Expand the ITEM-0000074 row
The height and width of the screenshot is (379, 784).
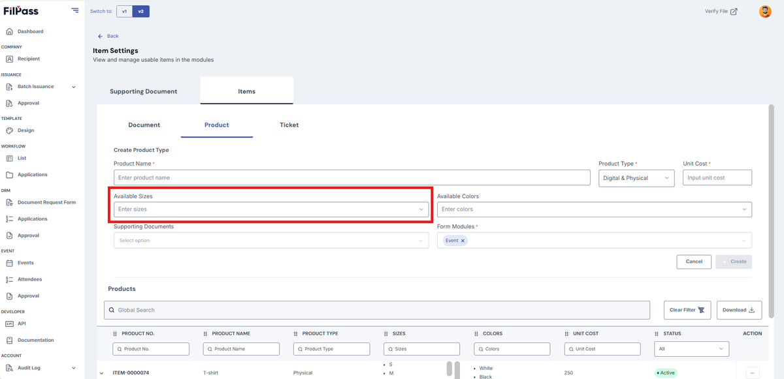[x=101, y=373]
